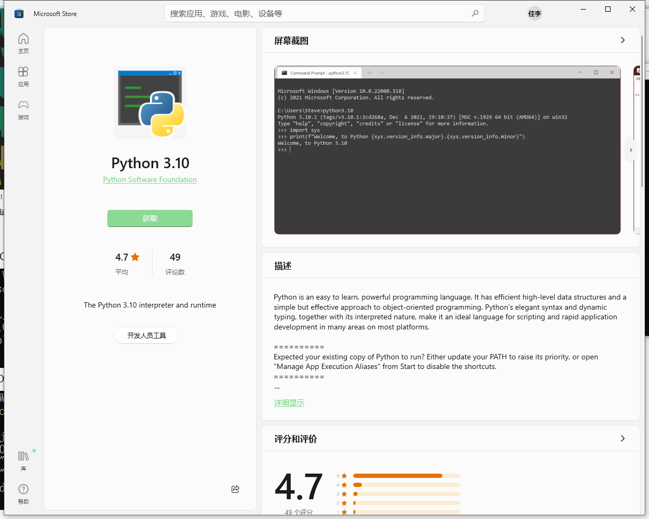Open the Home (主页) sidebar icon

pyautogui.click(x=23, y=43)
